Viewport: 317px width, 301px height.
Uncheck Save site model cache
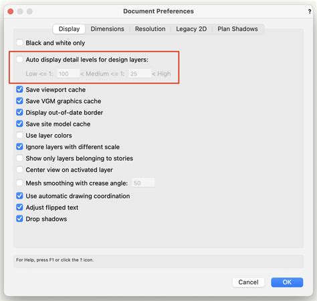[19, 124]
